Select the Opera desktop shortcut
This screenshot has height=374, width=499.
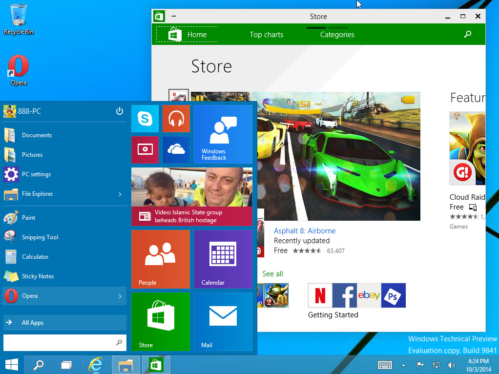click(x=19, y=70)
